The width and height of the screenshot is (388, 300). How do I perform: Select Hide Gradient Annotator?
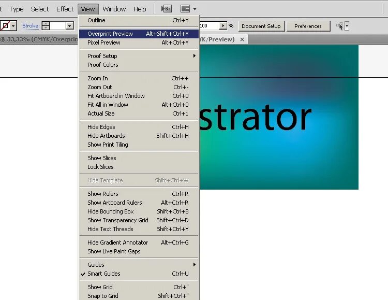pyautogui.click(x=139, y=242)
